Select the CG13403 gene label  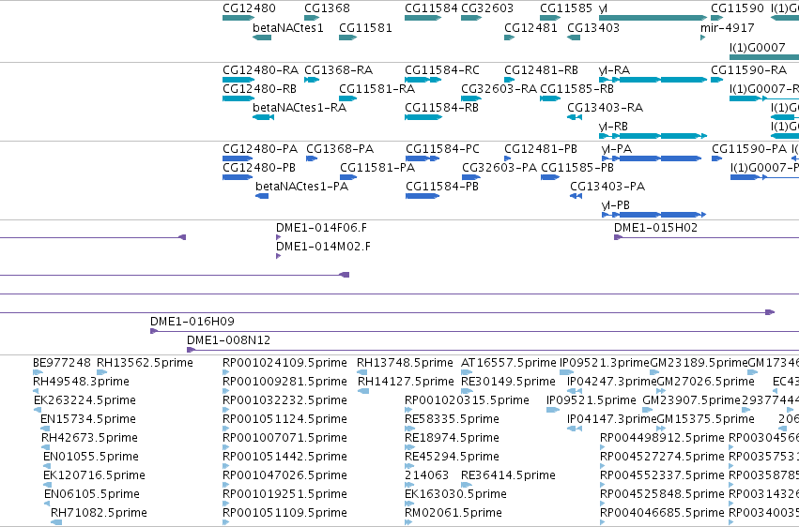click(x=593, y=27)
